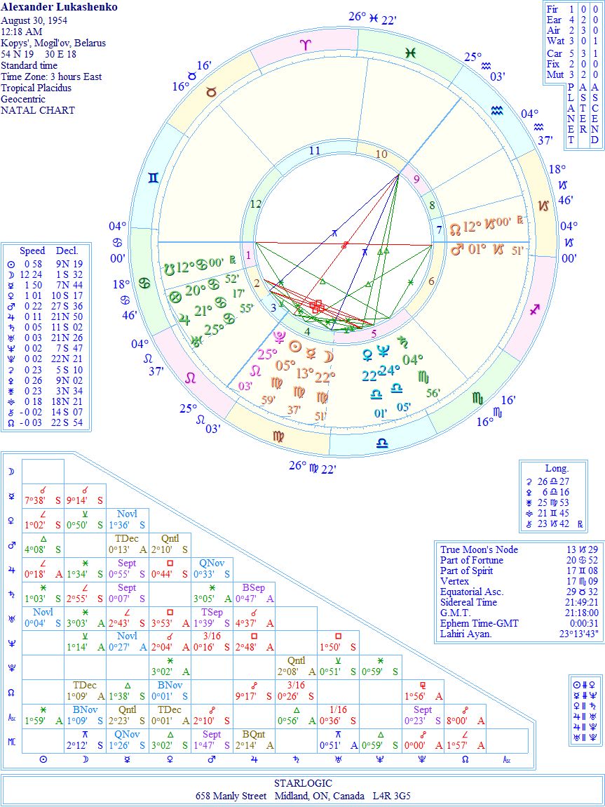Viewport: 605px width, 807px height.
Task: Click the Saturn glyph inside the chart wheel
Action: coord(403,342)
